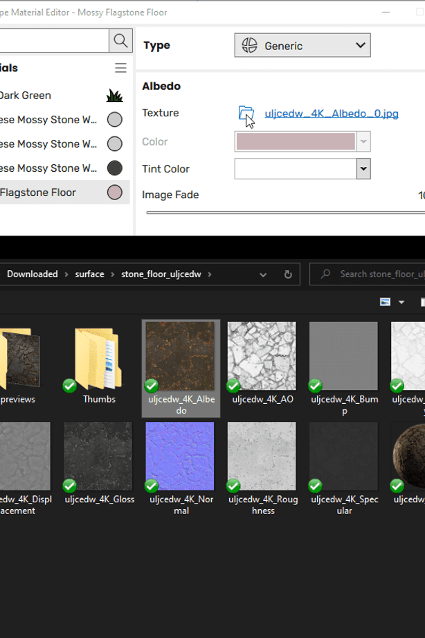Open the materials list hamburger menu
The width and height of the screenshot is (425, 638).
pyautogui.click(x=120, y=68)
